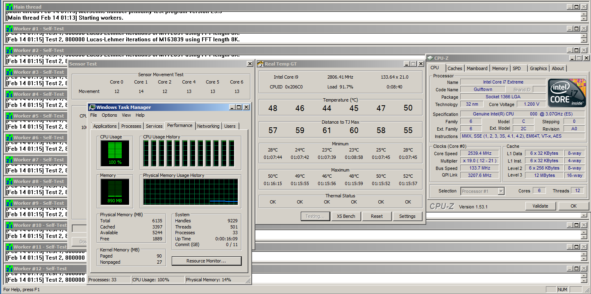This screenshot has height=294, width=591.
Task: Open the SPD tab in CPU-Z
Action: [517, 68]
